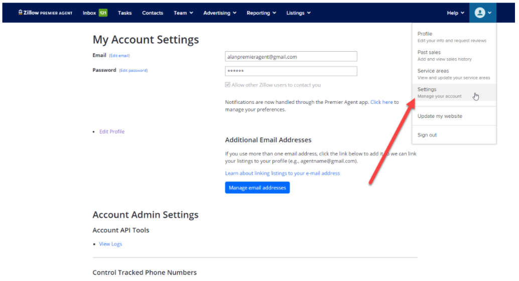
Task: Select Service areas menu entry
Action: (433, 71)
